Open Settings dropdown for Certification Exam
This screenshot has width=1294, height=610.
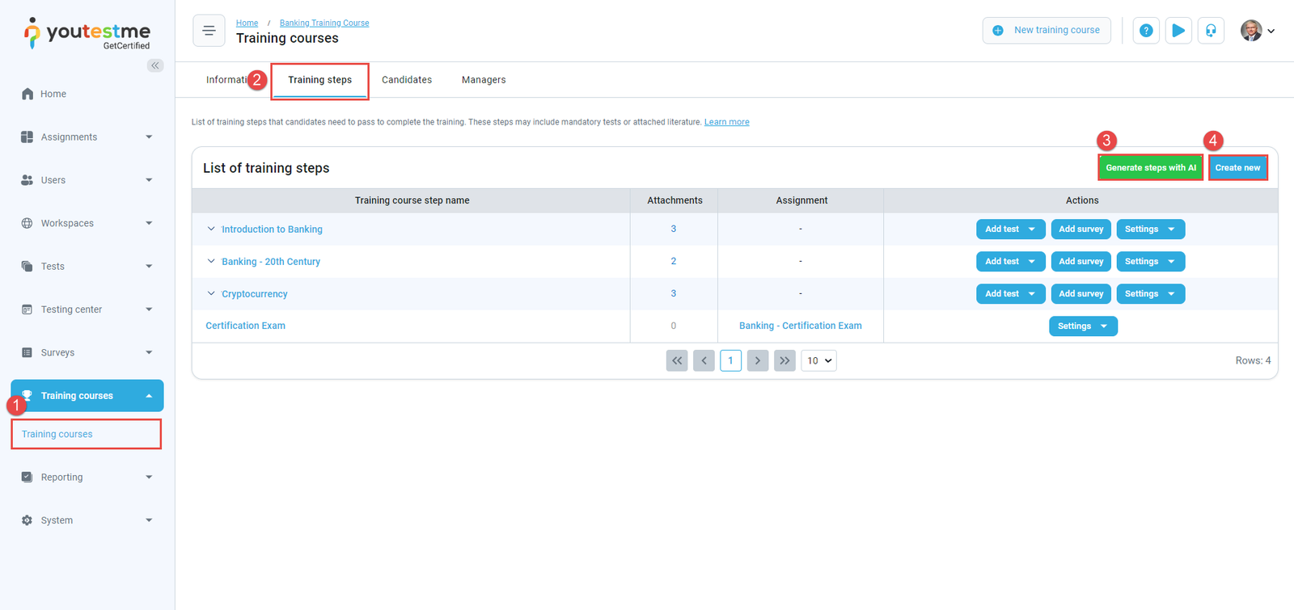tap(1084, 326)
